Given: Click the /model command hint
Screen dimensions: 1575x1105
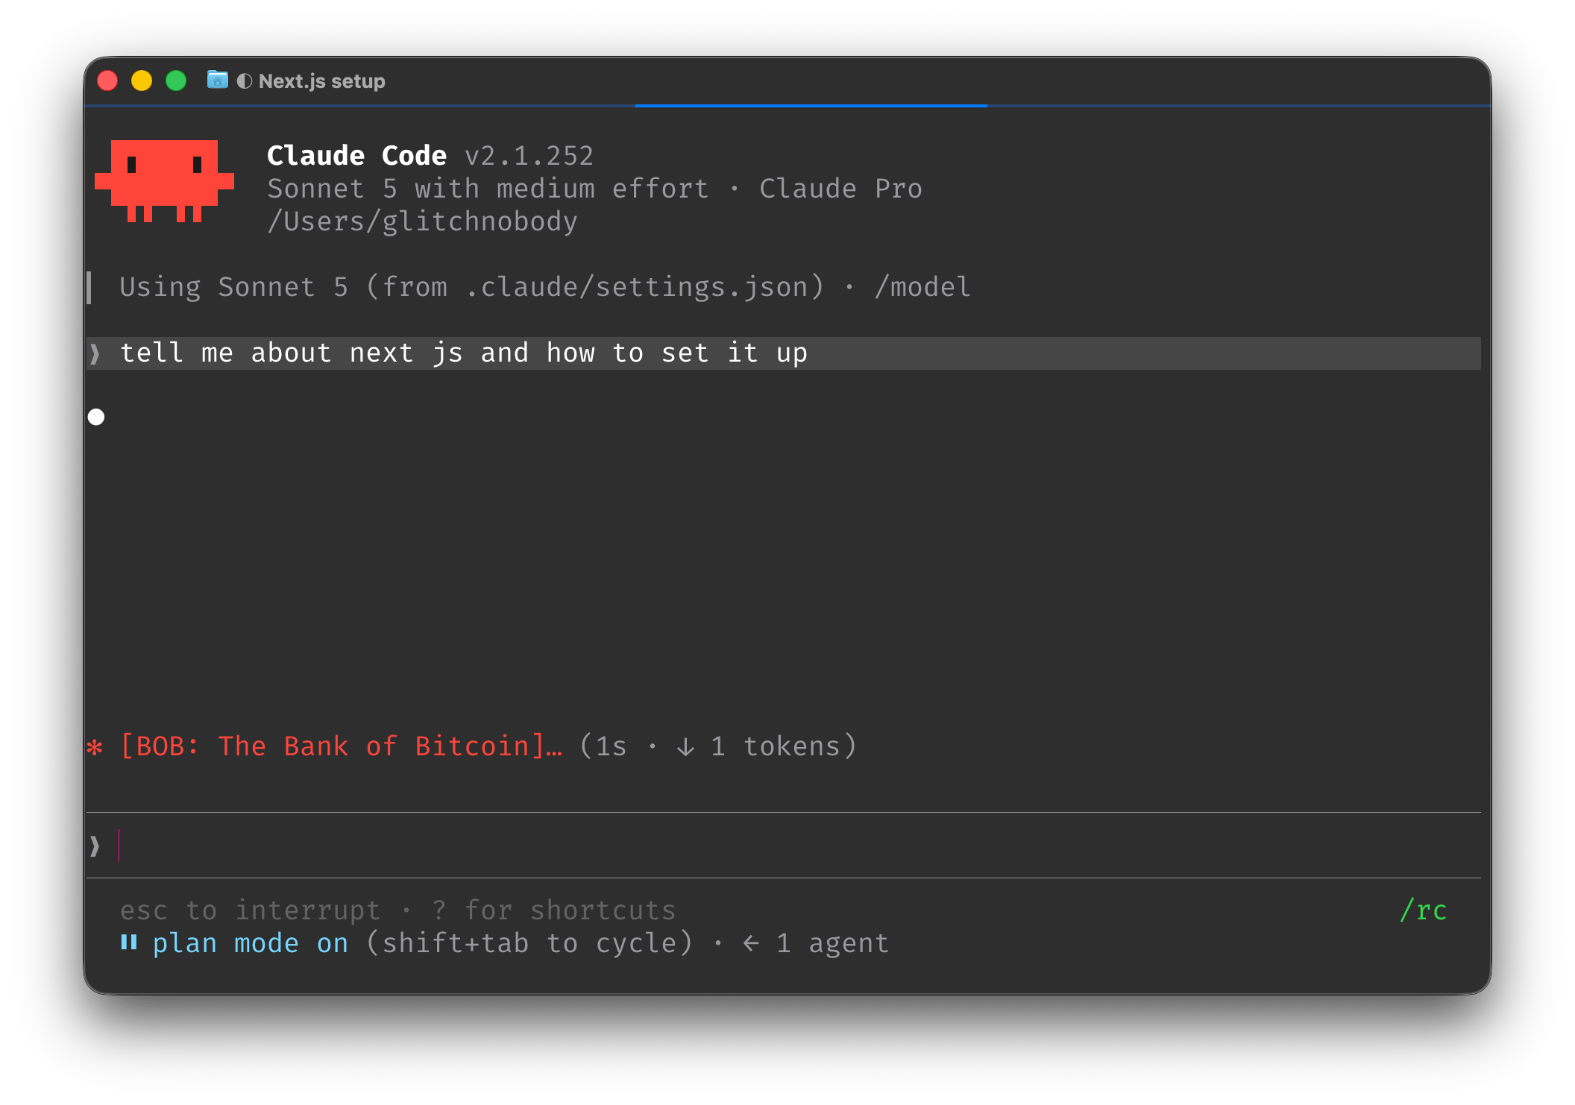Looking at the screenshot, I should (x=922, y=287).
